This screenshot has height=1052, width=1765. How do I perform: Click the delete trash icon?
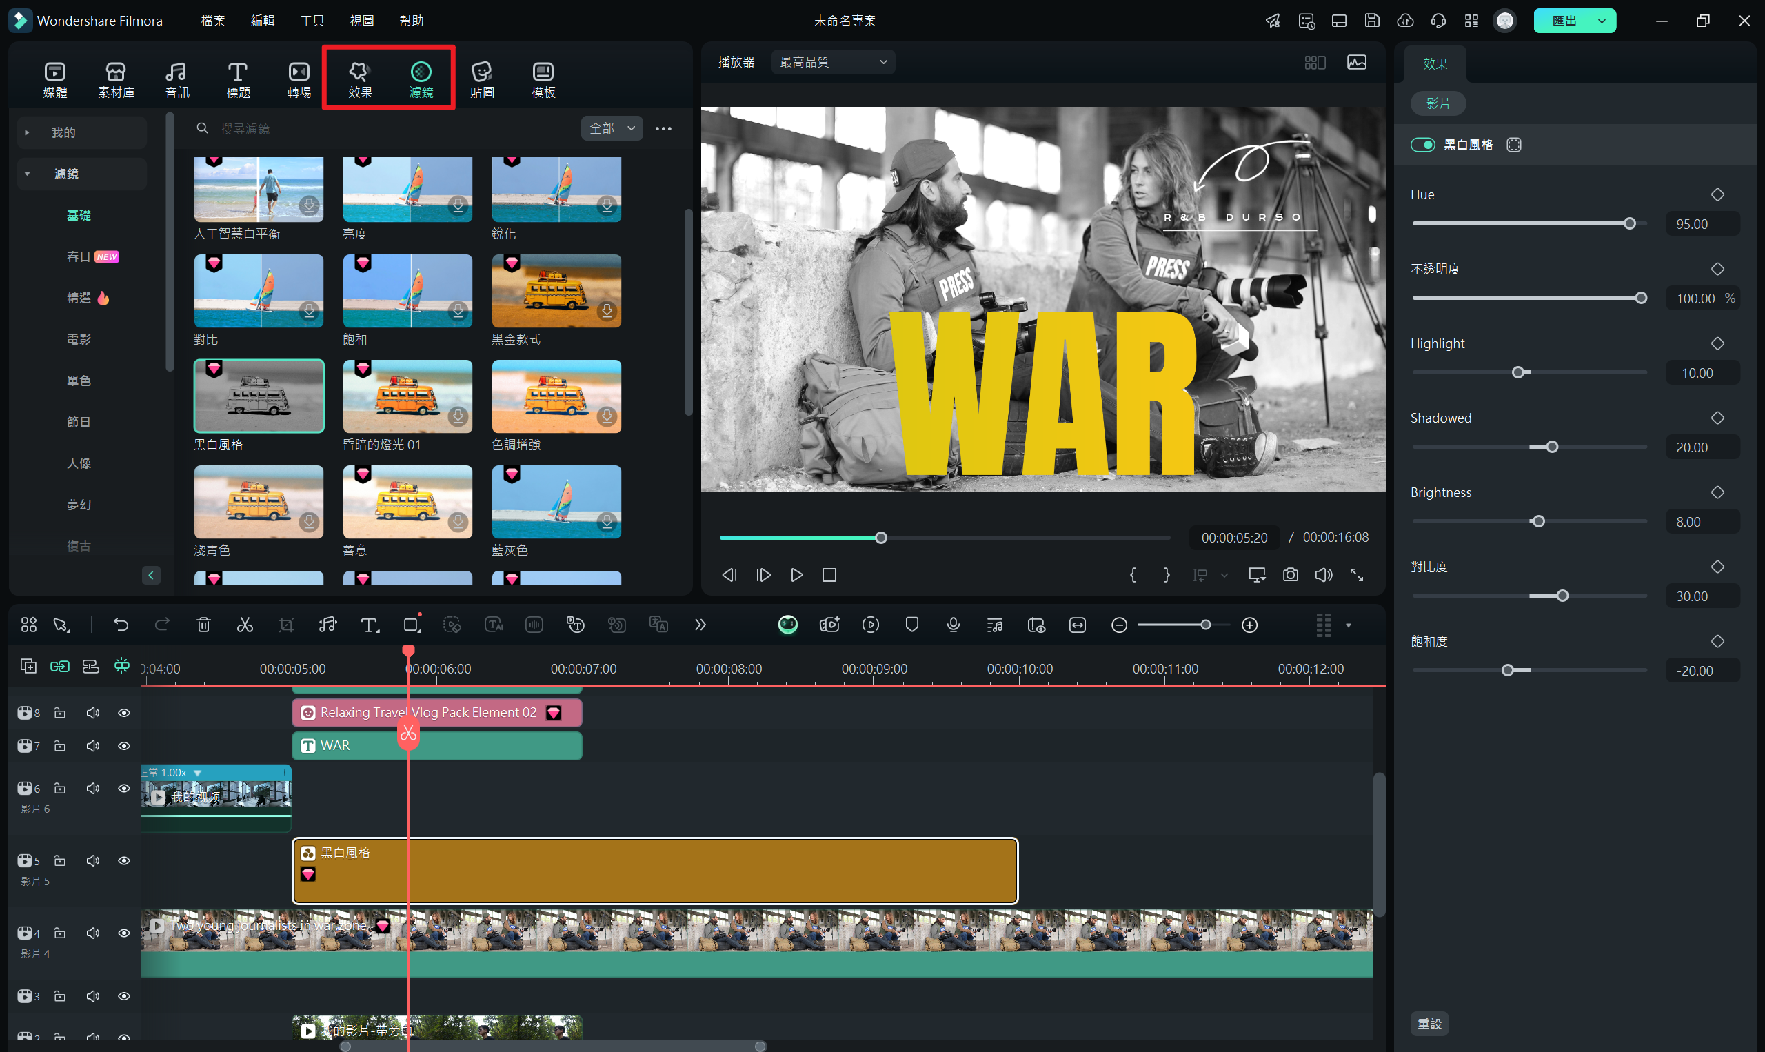point(203,625)
